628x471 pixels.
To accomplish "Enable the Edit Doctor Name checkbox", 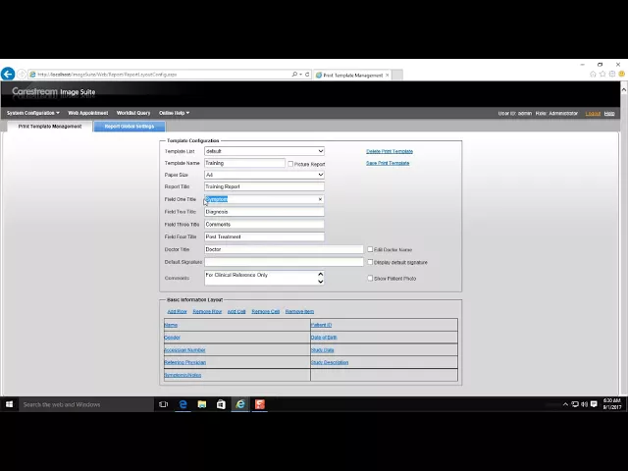I will [x=370, y=249].
